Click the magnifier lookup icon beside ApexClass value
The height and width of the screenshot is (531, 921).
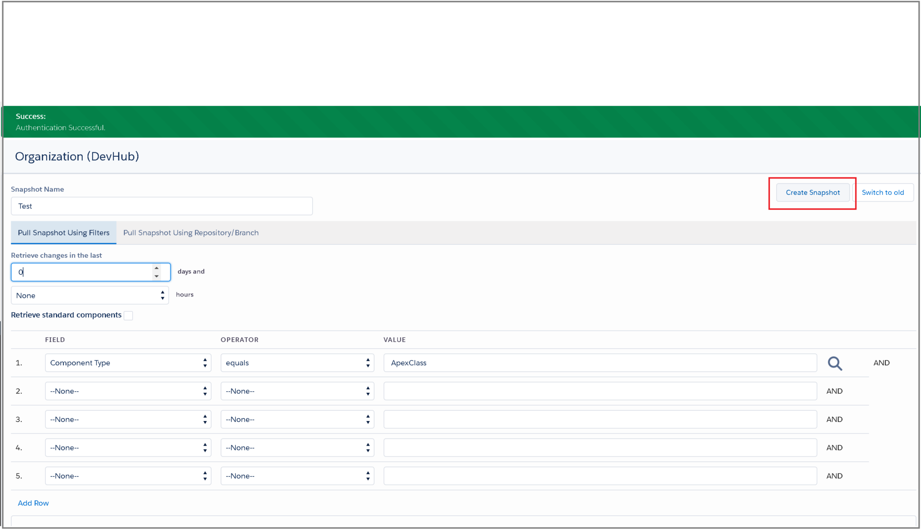click(835, 363)
